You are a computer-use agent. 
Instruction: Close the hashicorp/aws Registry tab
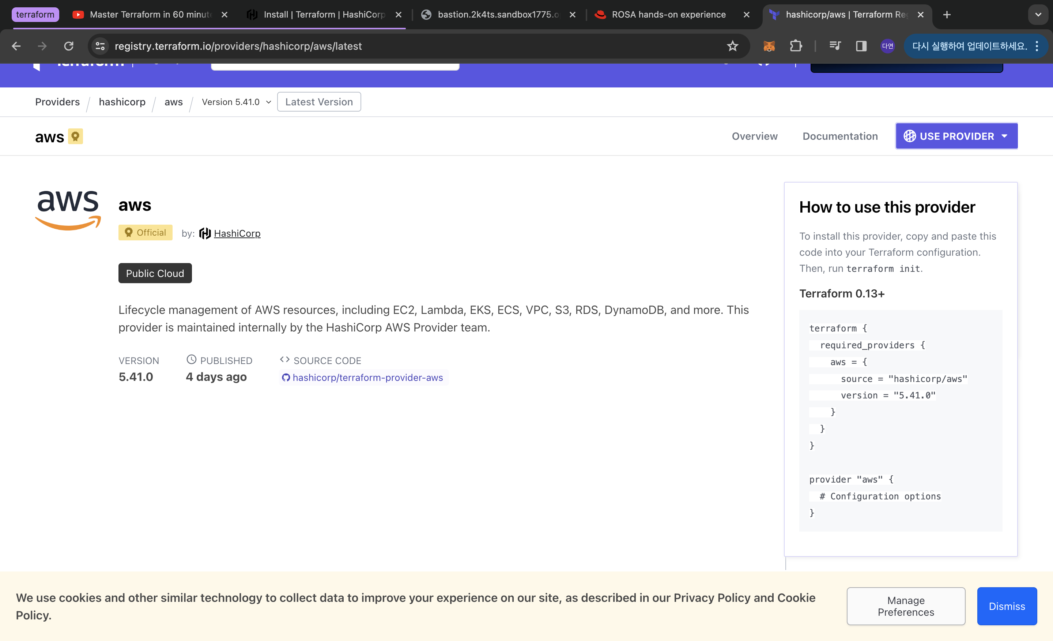(921, 15)
